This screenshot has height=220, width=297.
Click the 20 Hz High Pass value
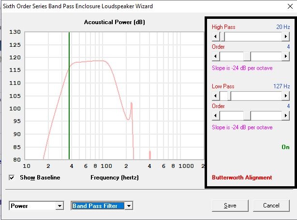(283, 27)
